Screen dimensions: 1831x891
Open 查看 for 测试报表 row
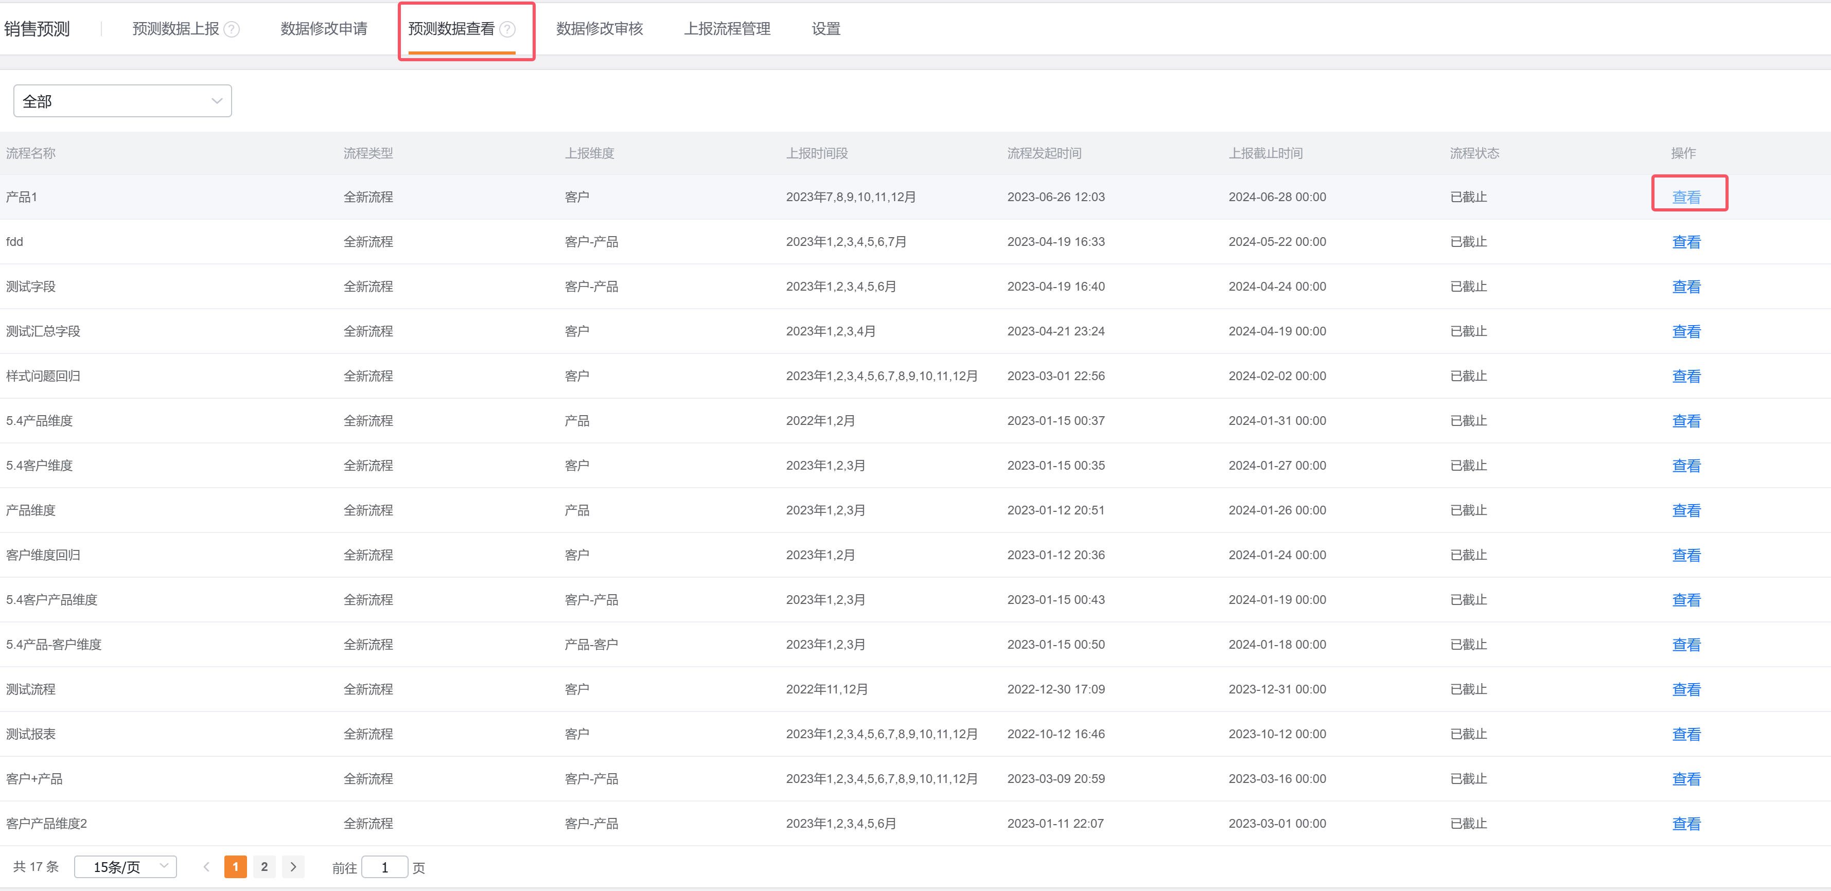(x=1685, y=734)
